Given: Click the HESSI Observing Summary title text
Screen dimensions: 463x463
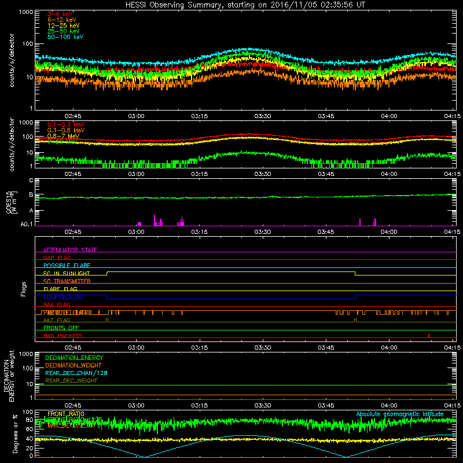Looking at the screenshot, I should pos(245,5).
